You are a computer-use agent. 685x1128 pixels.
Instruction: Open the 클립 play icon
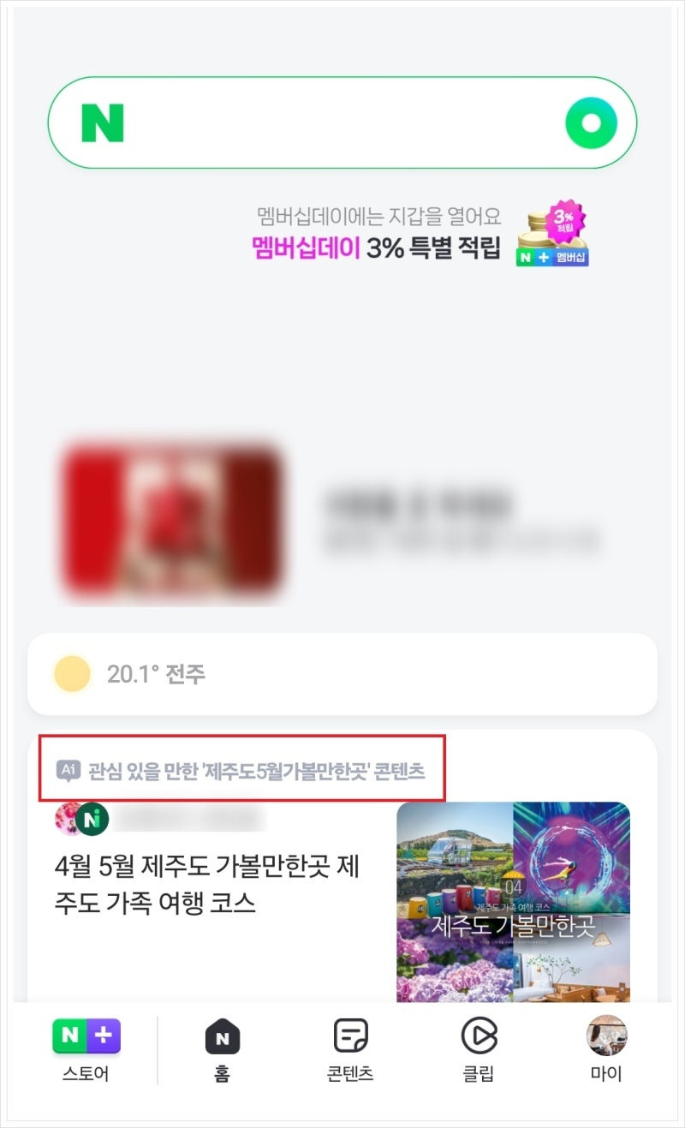coord(479,1036)
